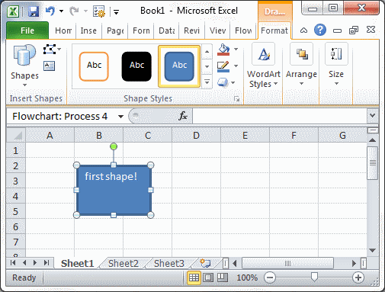The width and height of the screenshot is (385, 292).
Task: Click the zoom out minus button
Action: [270, 278]
